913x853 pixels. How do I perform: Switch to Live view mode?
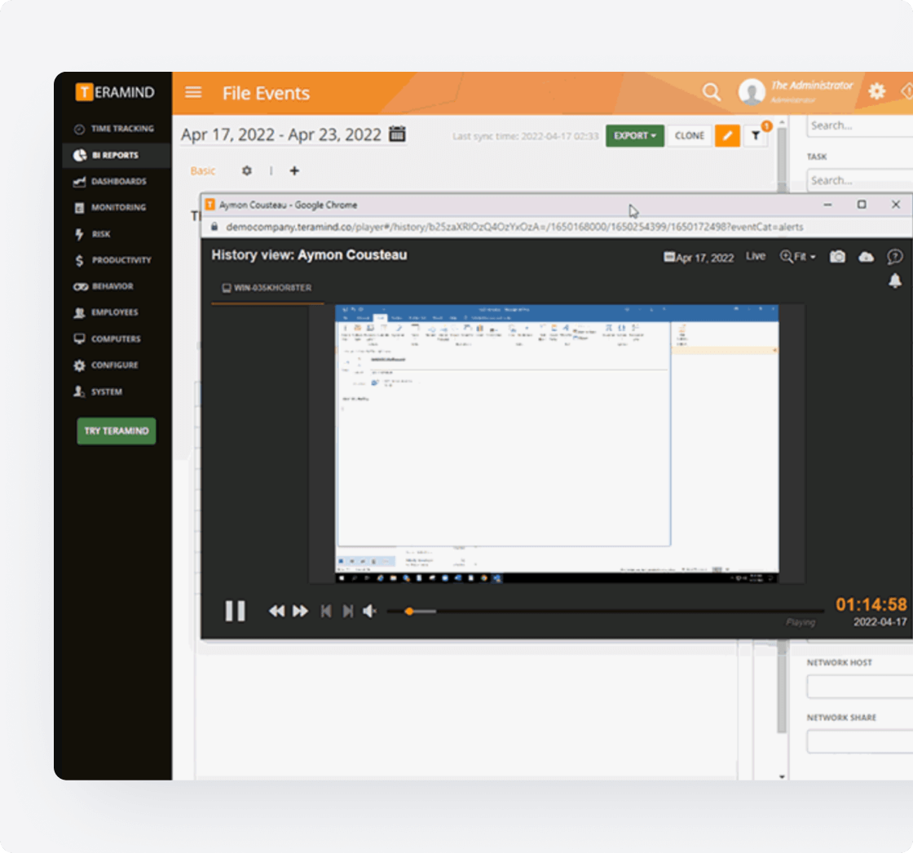pyautogui.click(x=756, y=256)
